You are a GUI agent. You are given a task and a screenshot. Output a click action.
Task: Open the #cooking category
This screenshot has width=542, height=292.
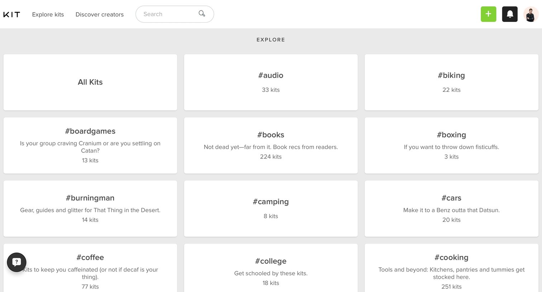(x=451, y=268)
